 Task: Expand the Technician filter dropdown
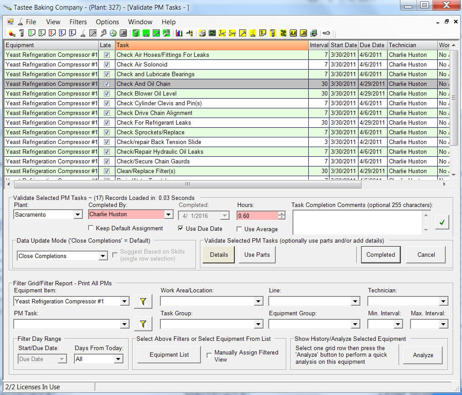tap(444, 301)
